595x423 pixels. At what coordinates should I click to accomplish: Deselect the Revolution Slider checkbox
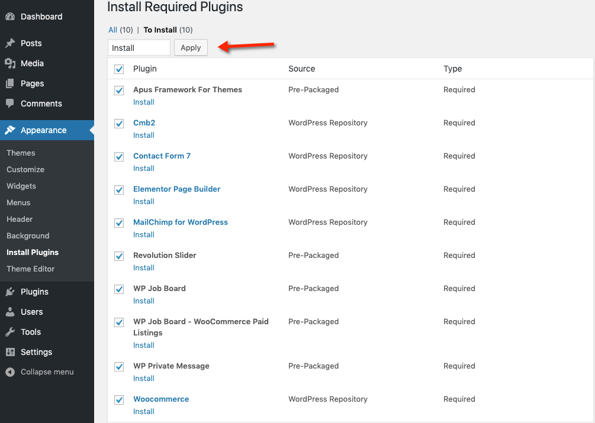tap(119, 256)
